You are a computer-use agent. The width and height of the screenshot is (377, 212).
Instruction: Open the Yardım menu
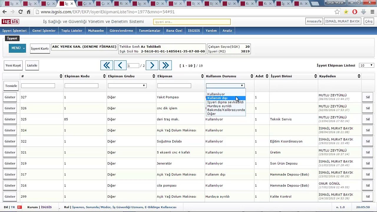pos(211,31)
